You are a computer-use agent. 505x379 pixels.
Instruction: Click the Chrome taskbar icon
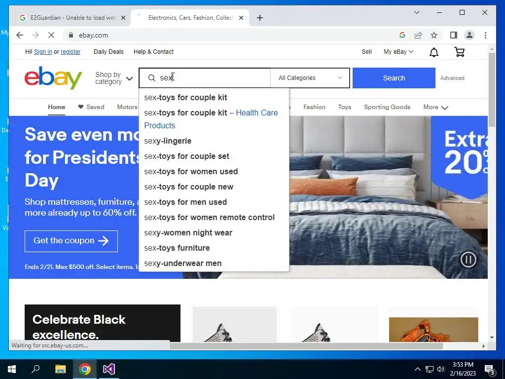[85, 369]
